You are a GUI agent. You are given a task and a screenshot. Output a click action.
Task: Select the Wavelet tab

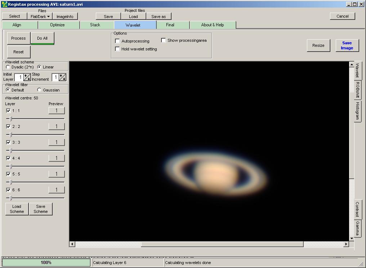(x=135, y=25)
